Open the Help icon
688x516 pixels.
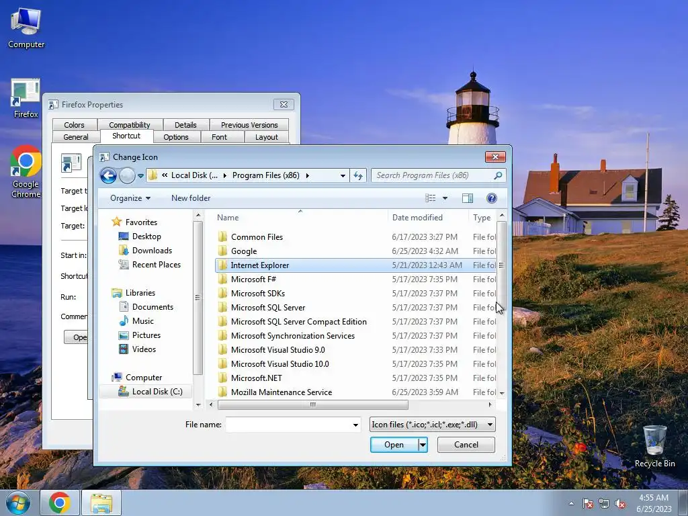tap(492, 198)
